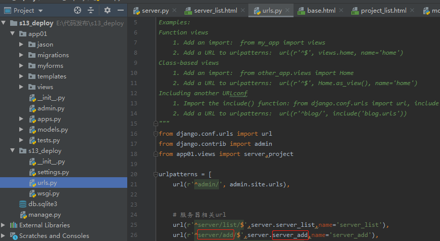Switch to the project_list.html tab
Image resolution: width=440 pixels, height=241 pixels.
tap(383, 10)
